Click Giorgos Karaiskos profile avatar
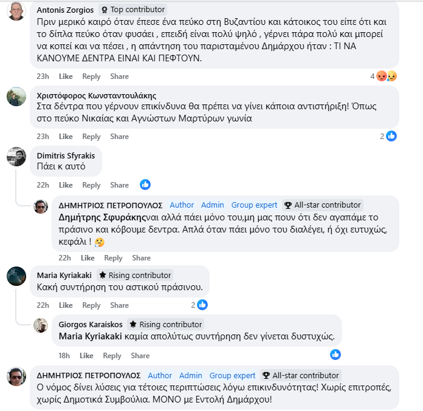This screenshot has width=423, height=411. click(41, 325)
